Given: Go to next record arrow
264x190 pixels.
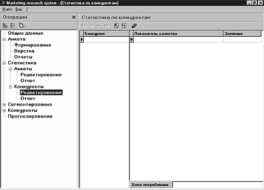Looking at the screenshot, I should click(x=99, y=26).
